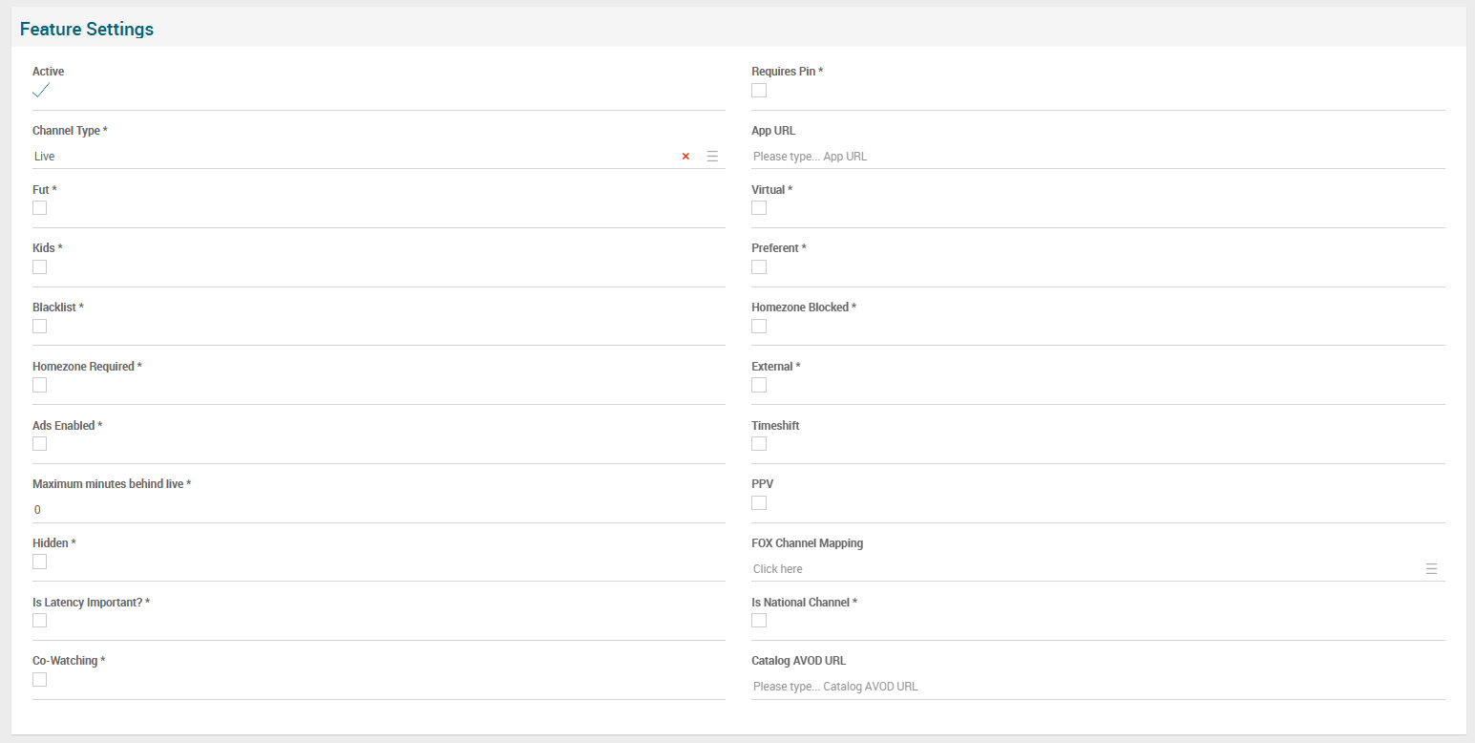Check the PPV option
This screenshot has height=743, width=1475.
(759, 503)
